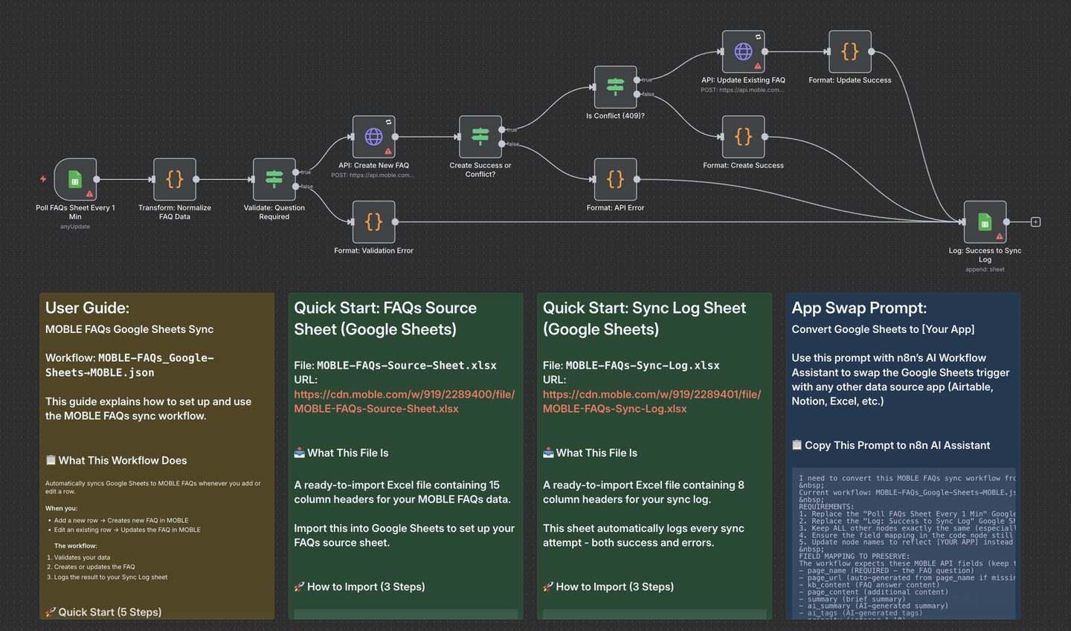1071x631 pixels.
Task: Open the Format: API Error node
Action: (615, 179)
